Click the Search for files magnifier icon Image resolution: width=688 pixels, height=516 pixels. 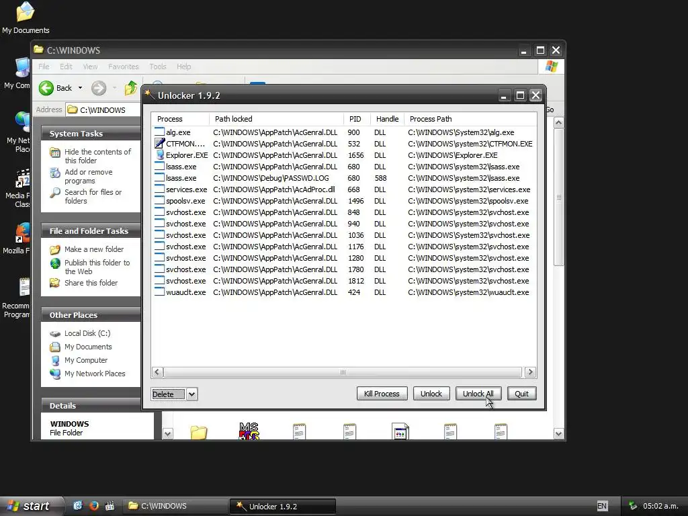click(x=55, y=193)
